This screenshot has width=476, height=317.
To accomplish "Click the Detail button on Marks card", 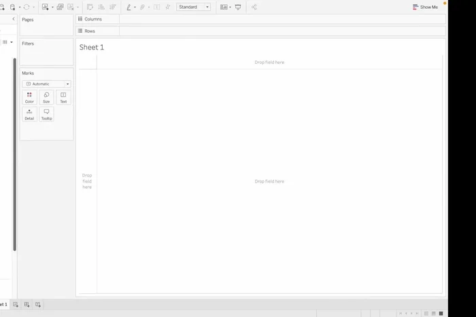I will (29, 114).
